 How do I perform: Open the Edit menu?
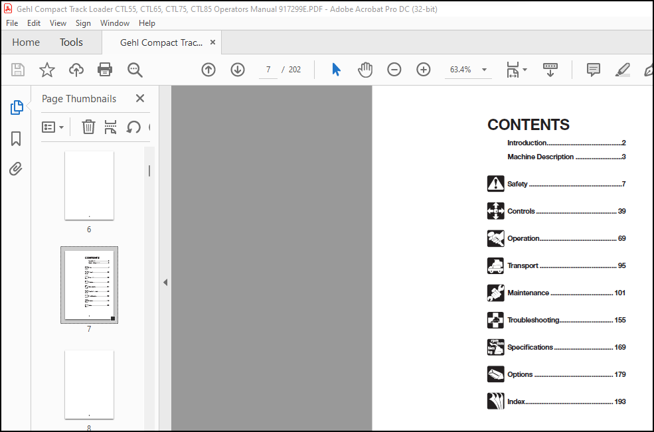[x=34, y=23]
